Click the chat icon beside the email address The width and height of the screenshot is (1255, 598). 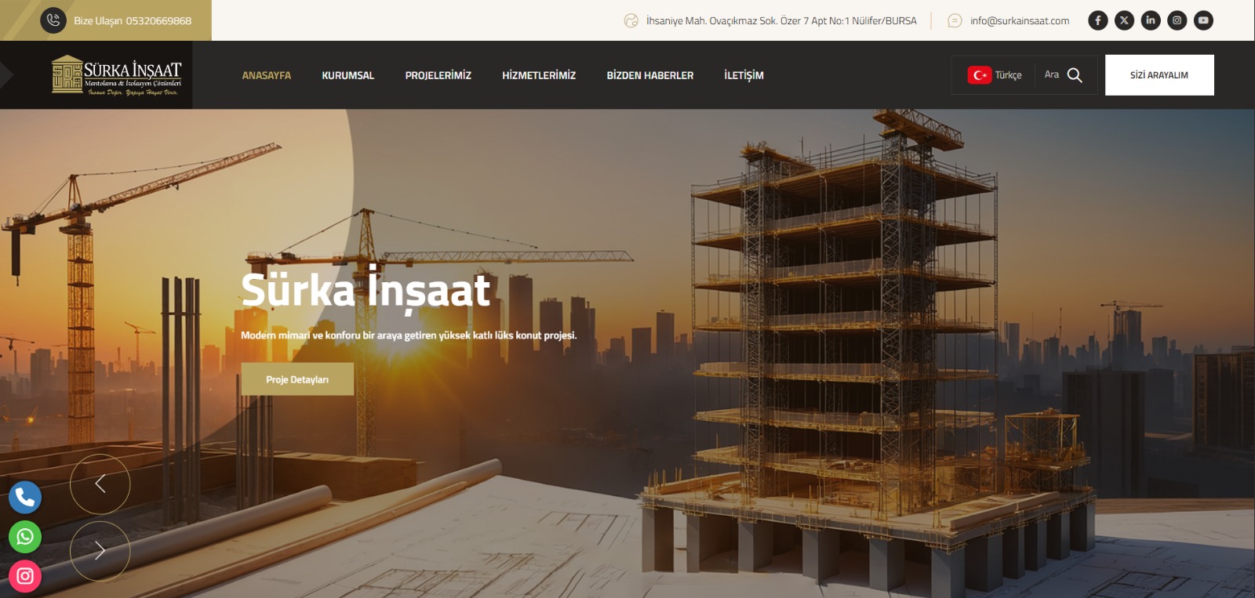click(955, 20)
